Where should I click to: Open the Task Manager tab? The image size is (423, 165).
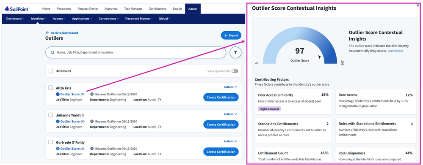tap(133, 8)
